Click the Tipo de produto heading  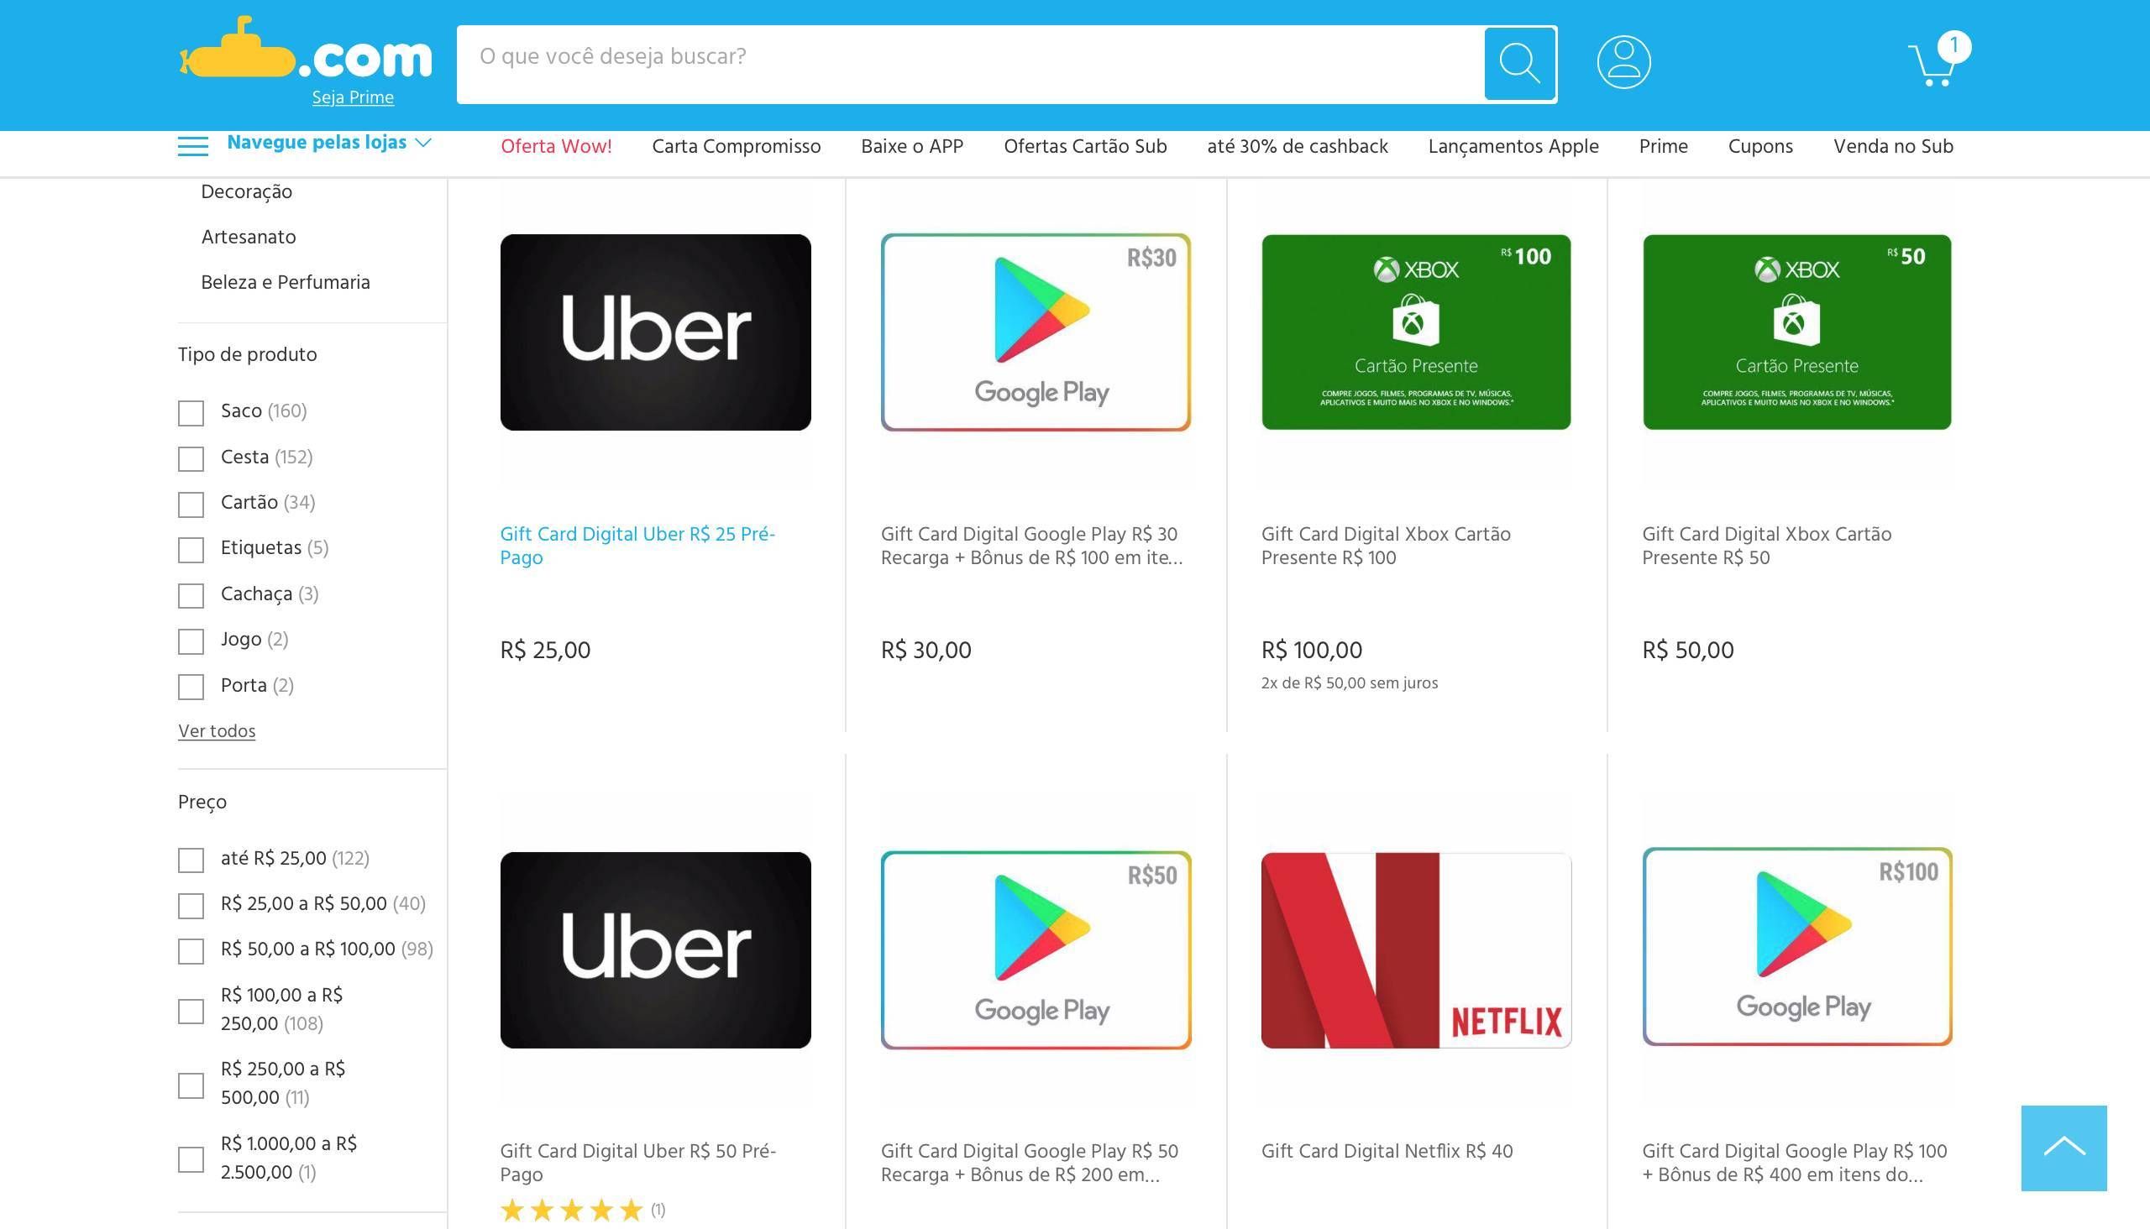(x=248, y=354)
